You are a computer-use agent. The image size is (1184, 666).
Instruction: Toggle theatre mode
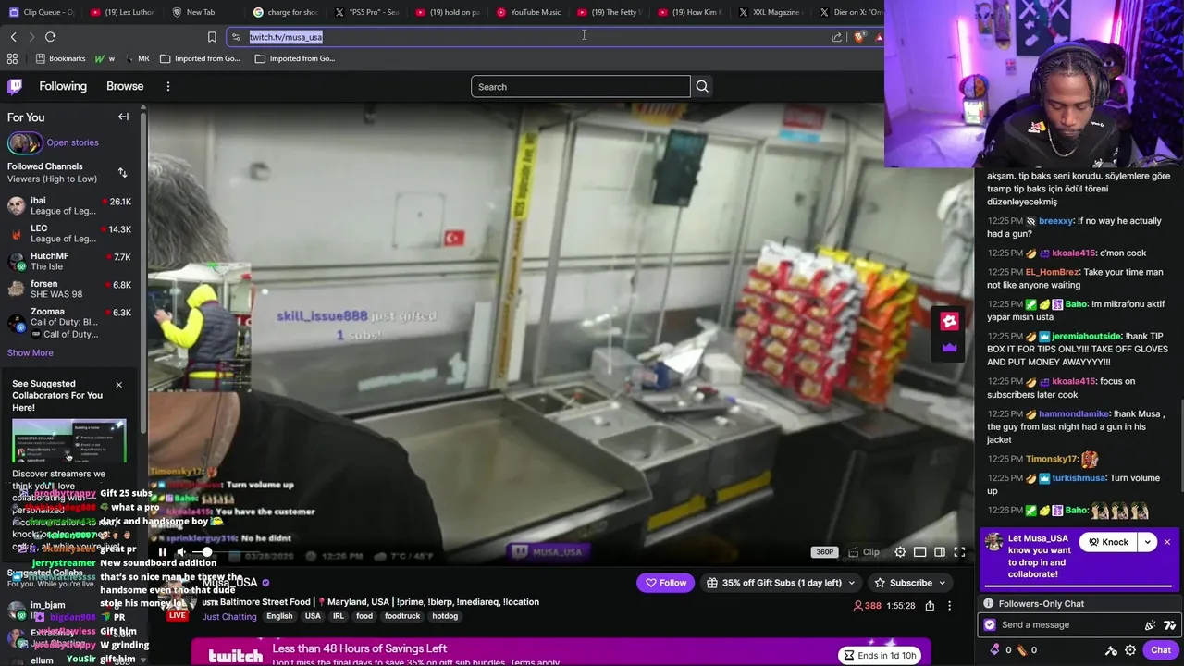[x=940, y=552]
